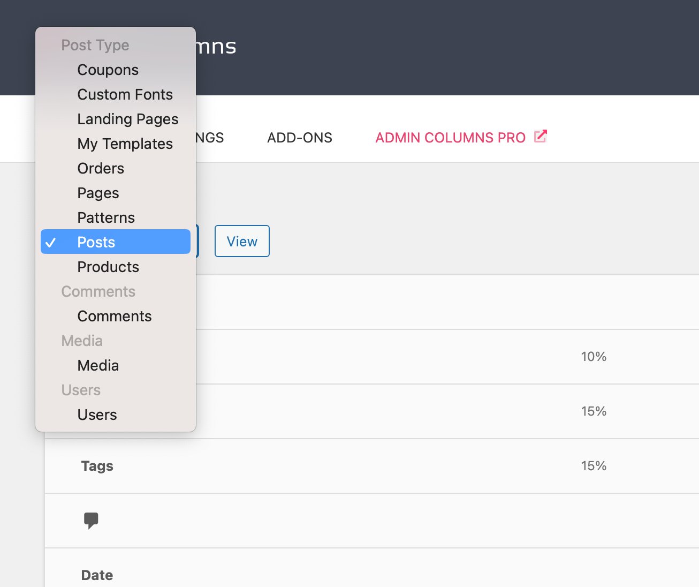Click the 15% width value for Tags
The image size is (699, 587).
594,466
